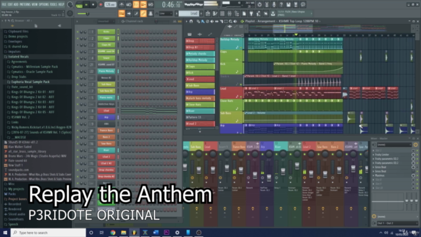The width and height of the screenshot is (421, 237).
Task: Open the master mixer '(none)' input dropdown
Action: point(393,145)
